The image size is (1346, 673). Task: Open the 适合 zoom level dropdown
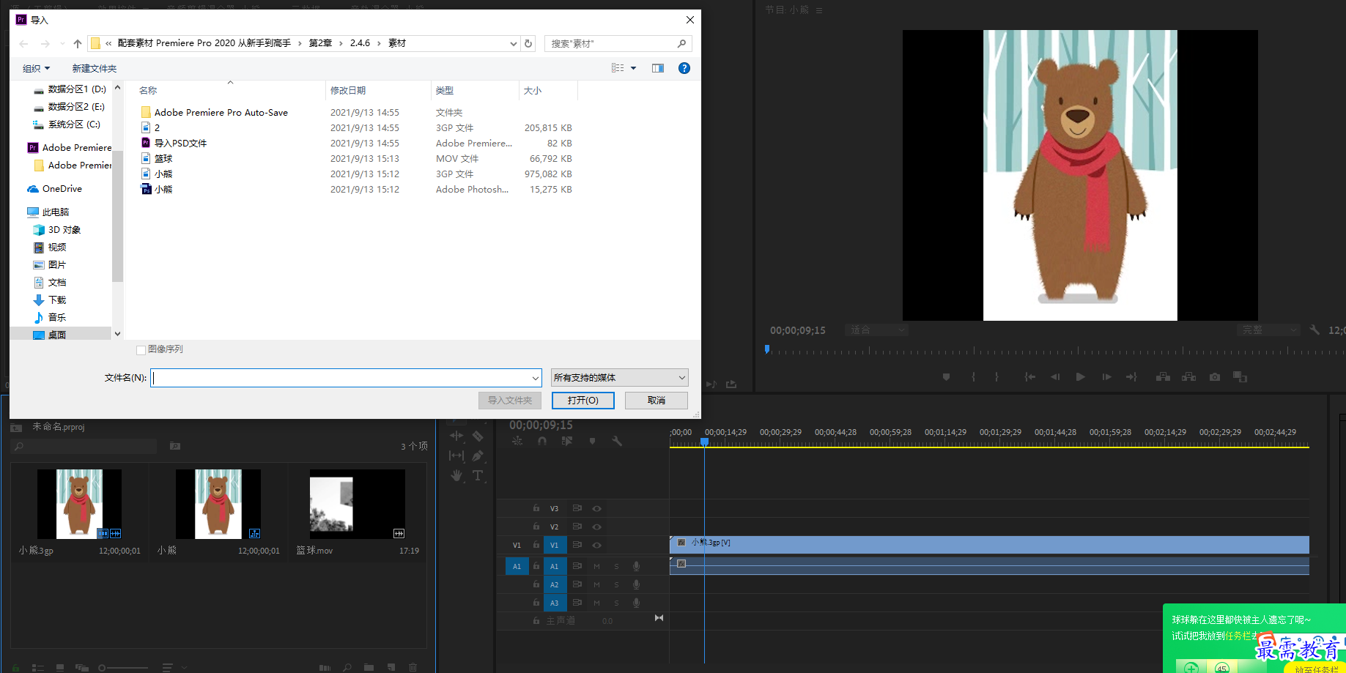pos(877,330)
